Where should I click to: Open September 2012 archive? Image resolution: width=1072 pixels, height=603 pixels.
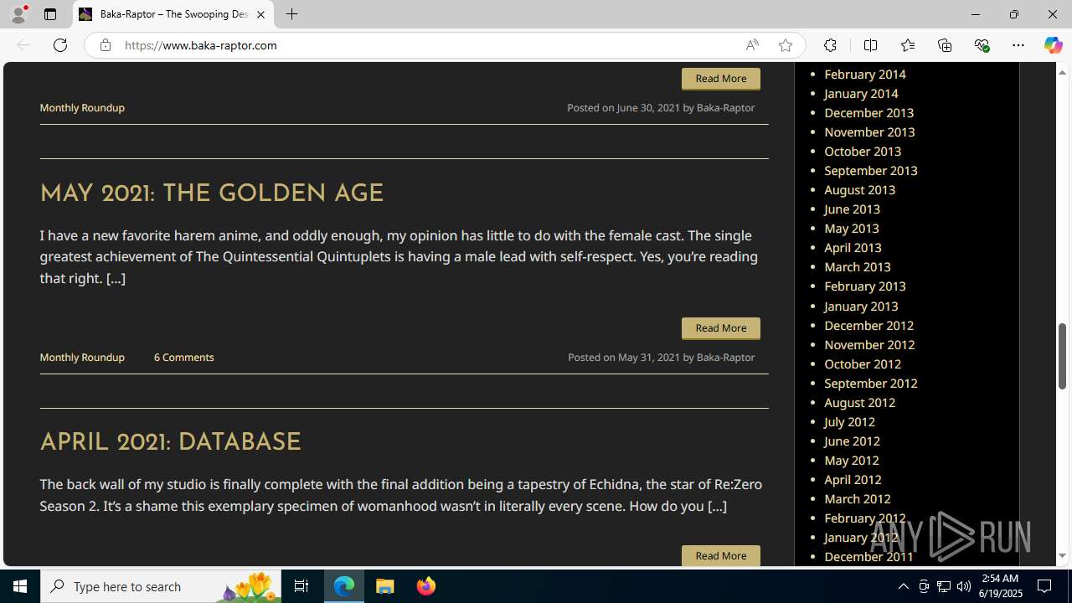tap(871, 384)
